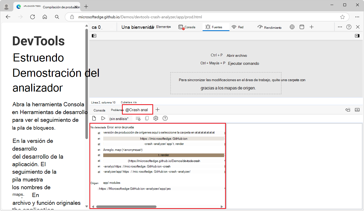Screen dimensions: 364x211
Task: Close the Compilación de producción tab
Action: tap(76, 7)
